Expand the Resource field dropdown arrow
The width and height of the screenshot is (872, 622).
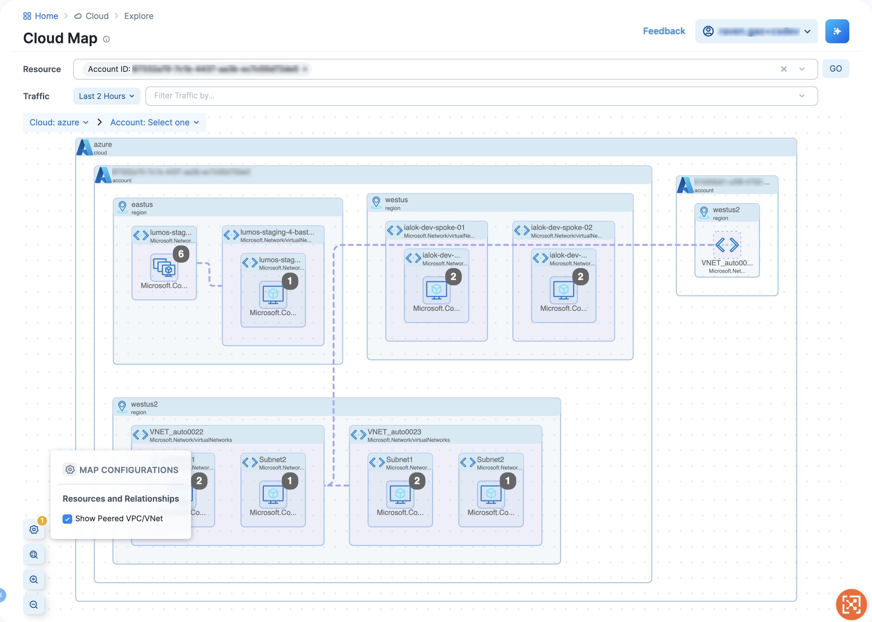point(802,69)
